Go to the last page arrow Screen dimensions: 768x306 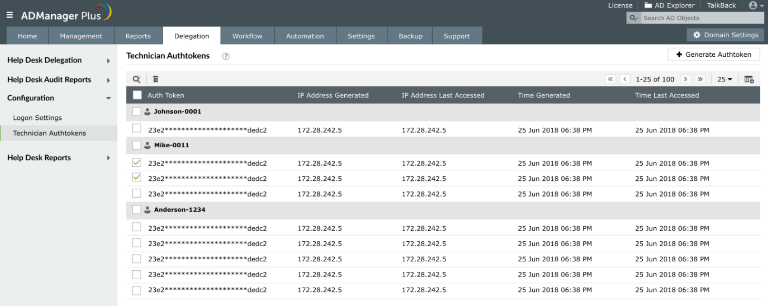(700, 79)
